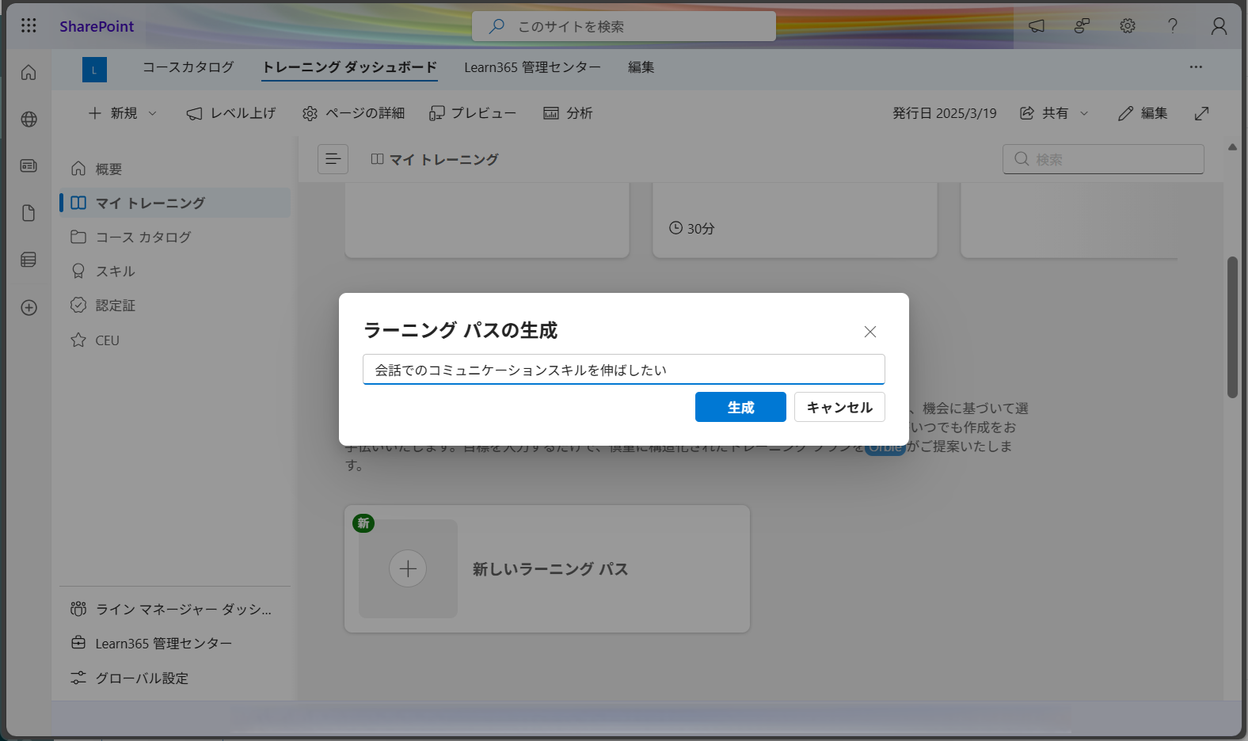The width and height of the screenshot is (1248, 741).
Task: Click the マイ トレーニング breadcrumb header
Action: [435, 159]
